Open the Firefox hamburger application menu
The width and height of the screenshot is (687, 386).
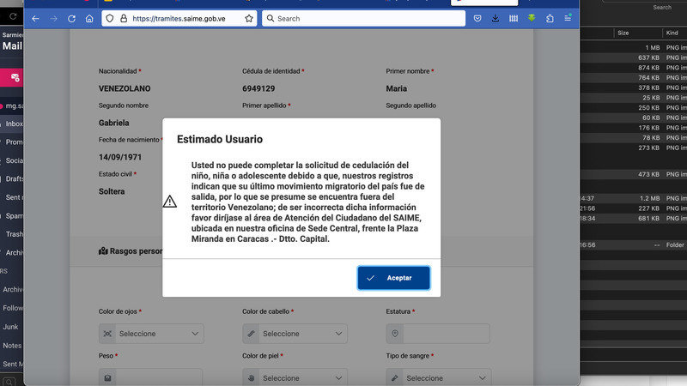(568, 18)
